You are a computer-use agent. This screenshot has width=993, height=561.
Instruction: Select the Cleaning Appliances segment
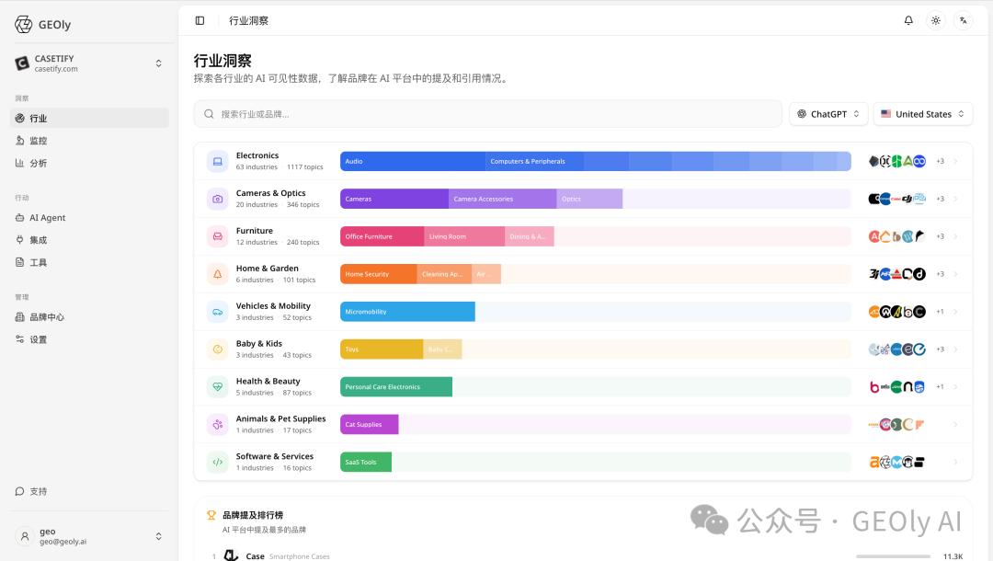(445, 274)
